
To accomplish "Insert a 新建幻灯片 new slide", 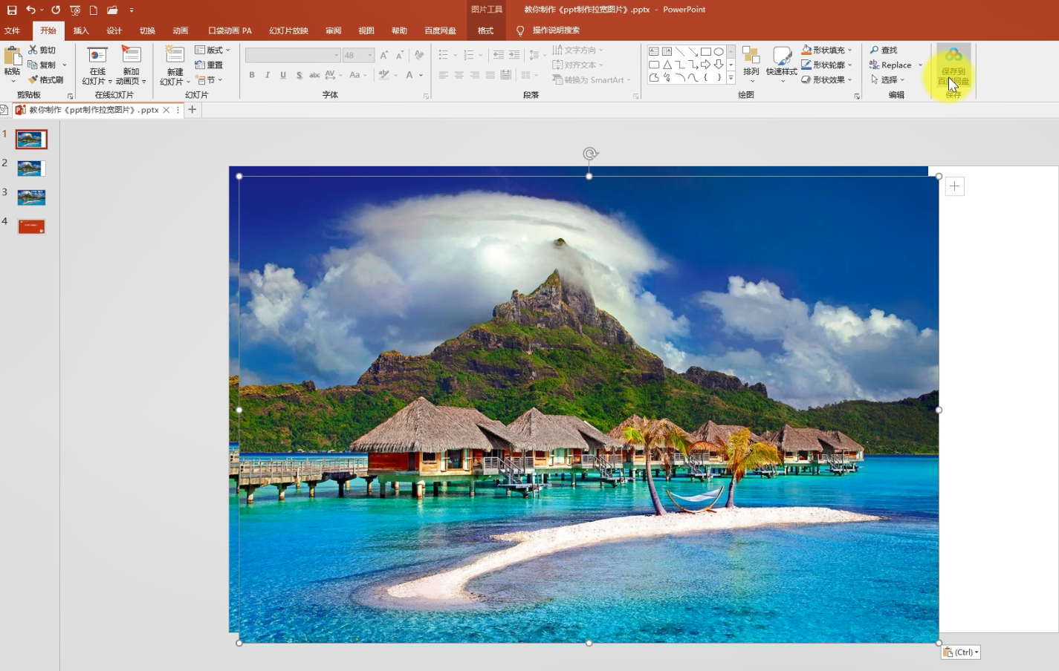I will [175, 65].
